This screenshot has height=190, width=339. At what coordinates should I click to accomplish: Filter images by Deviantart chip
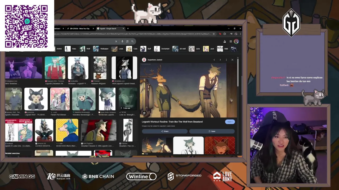point(162,49)
